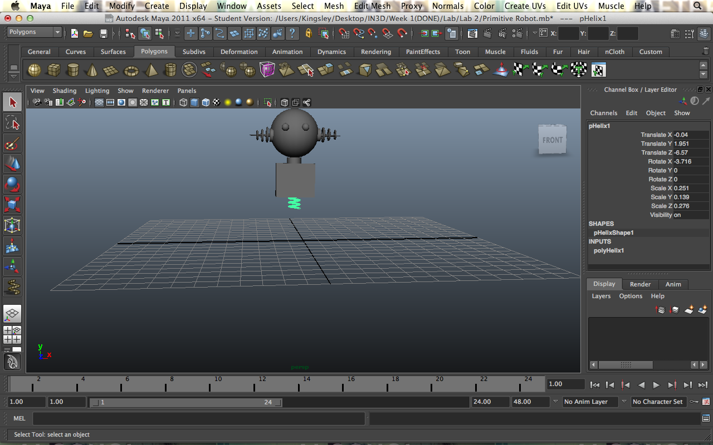The width and height of the screenshot is (713, 445).
Task: Click shelf scroll down arrow
Action: click(x=704, y=75)
